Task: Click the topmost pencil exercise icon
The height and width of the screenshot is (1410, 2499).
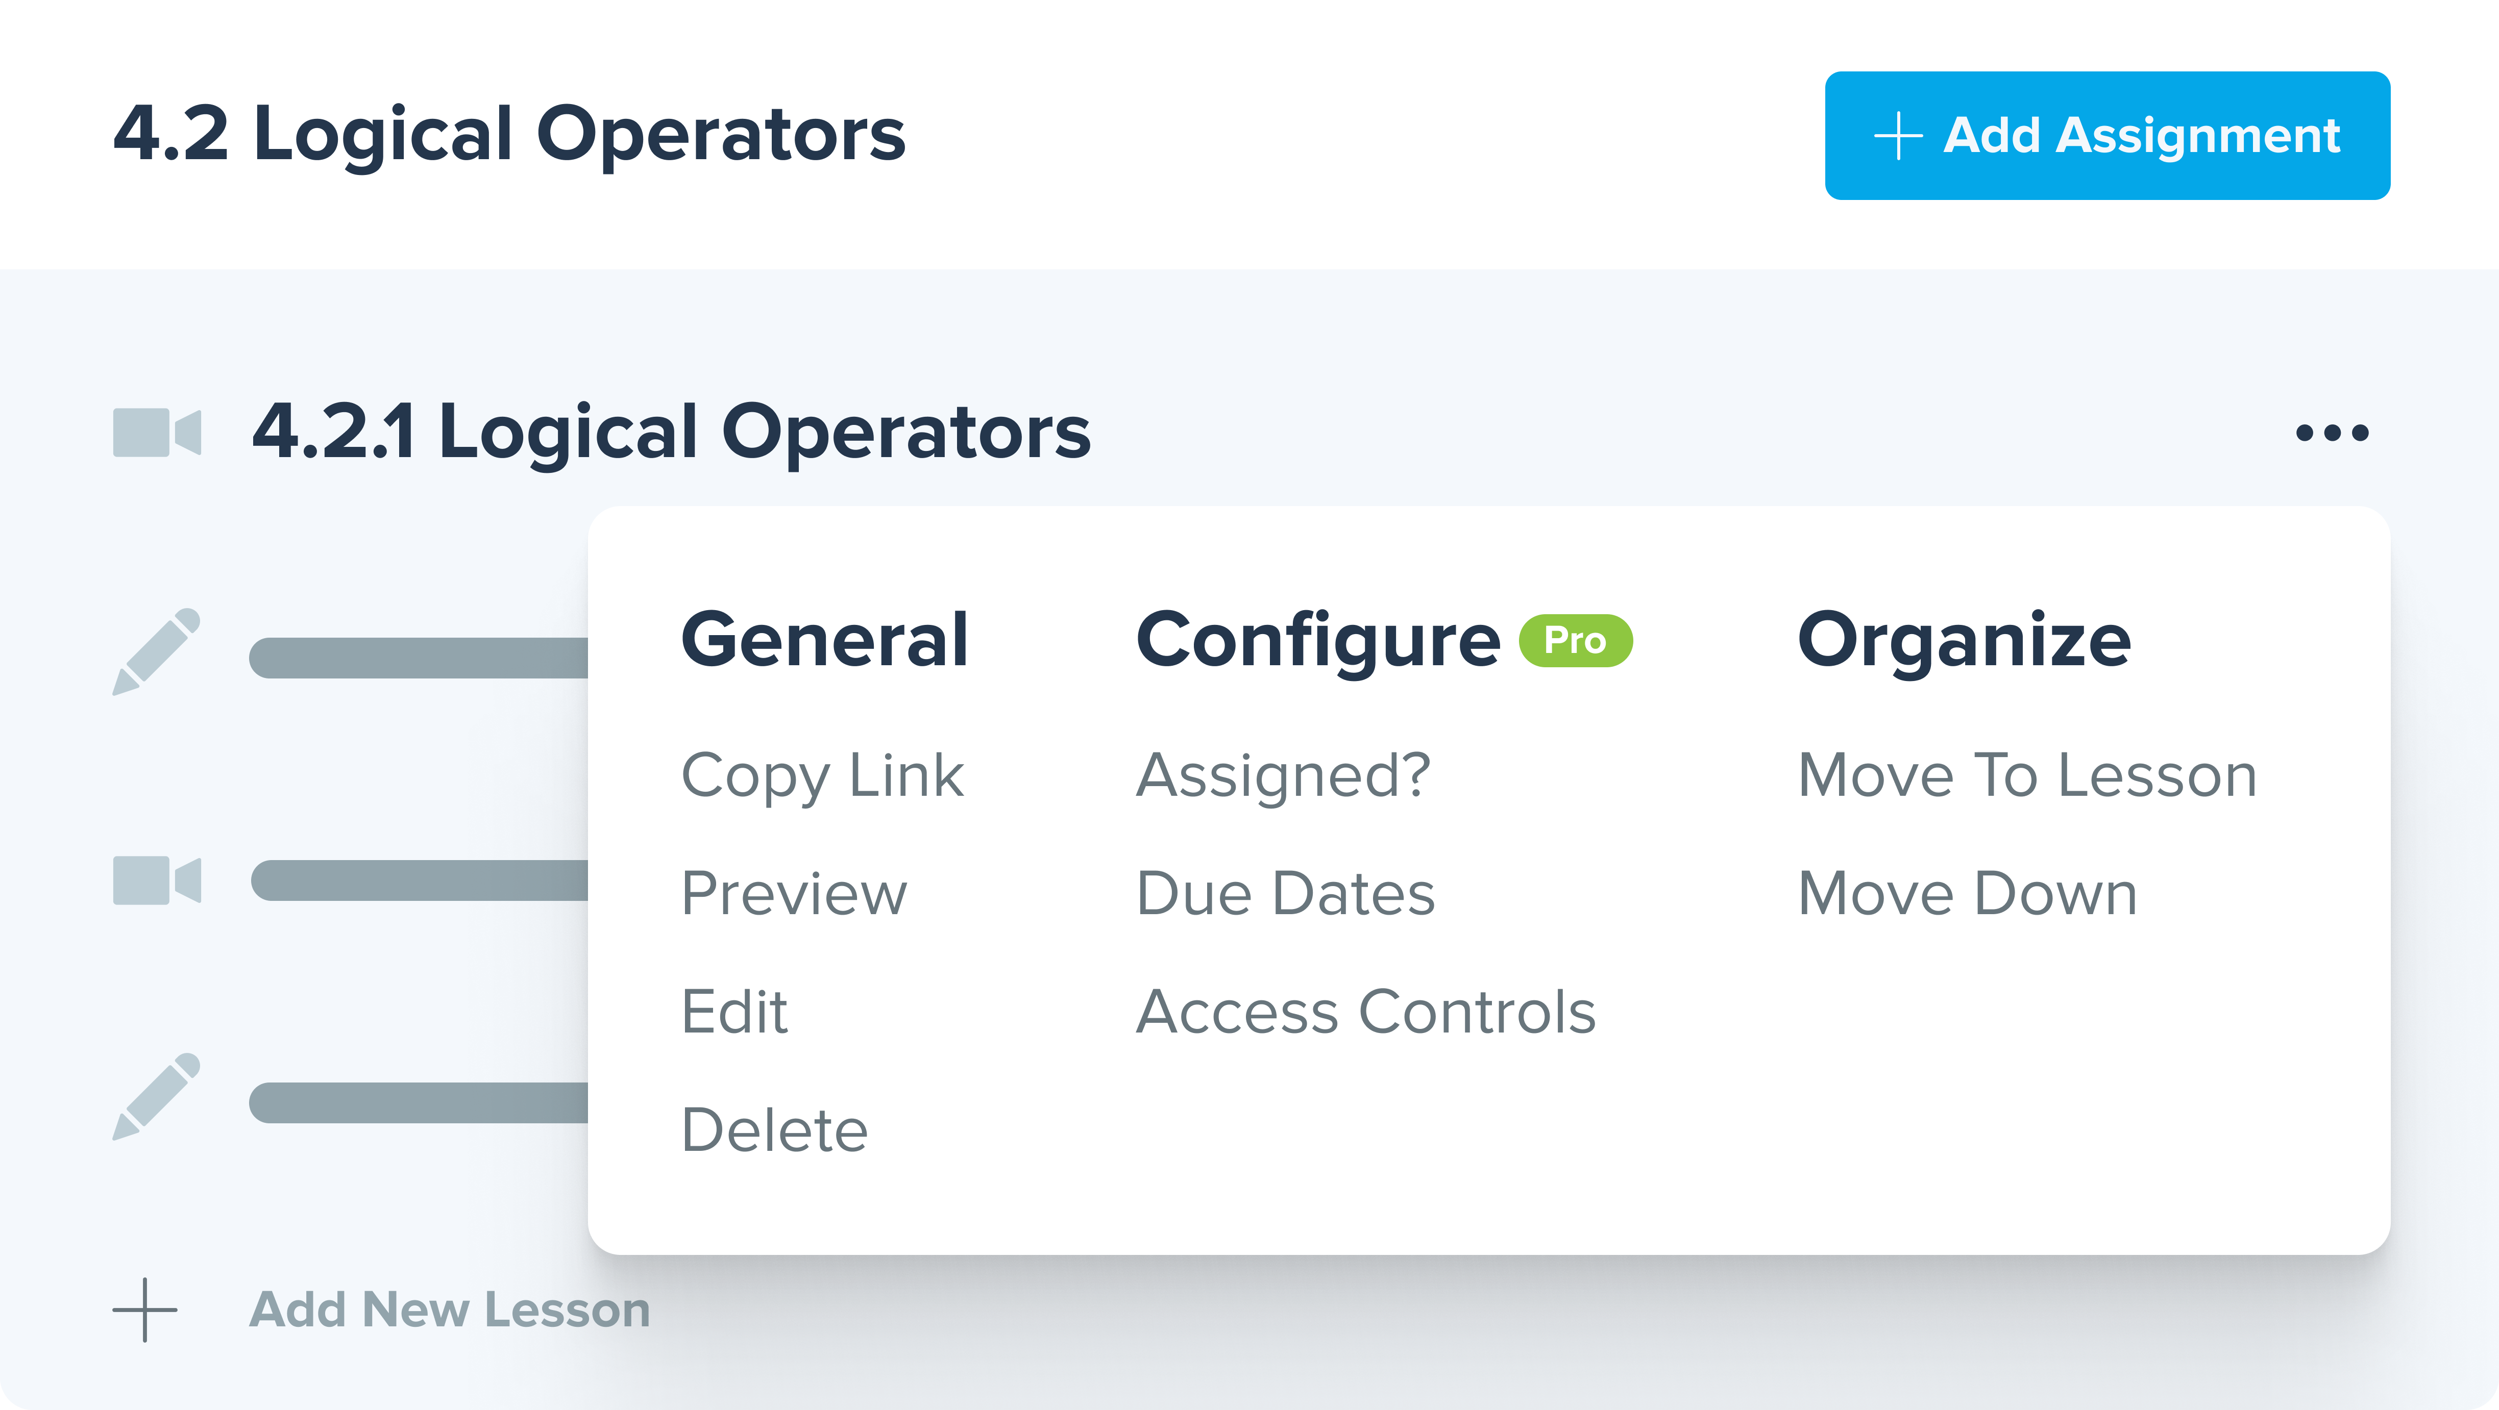Action: pyautogui.click(x=157, y=651)
